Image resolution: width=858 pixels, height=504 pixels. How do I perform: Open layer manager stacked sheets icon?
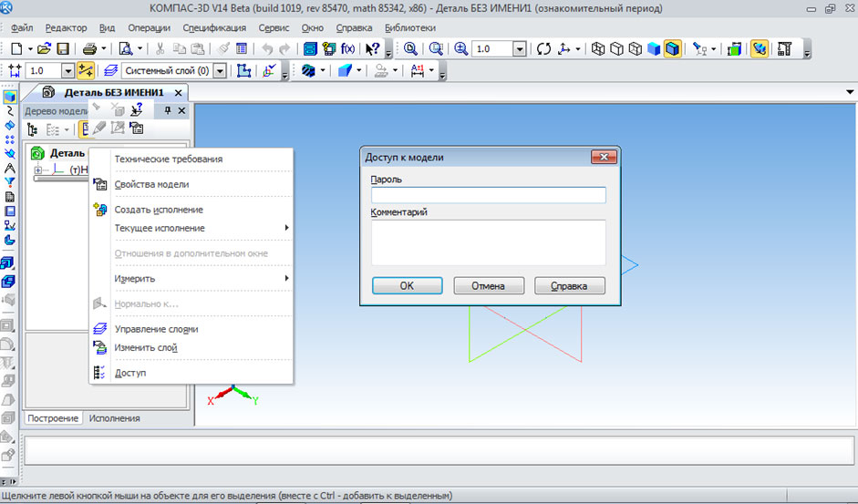(x=110, y=70)
